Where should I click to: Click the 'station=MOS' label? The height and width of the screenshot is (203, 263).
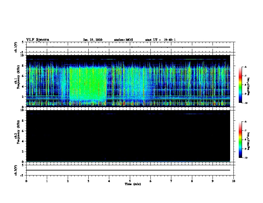pyautogui.click(x=124, y=40)
